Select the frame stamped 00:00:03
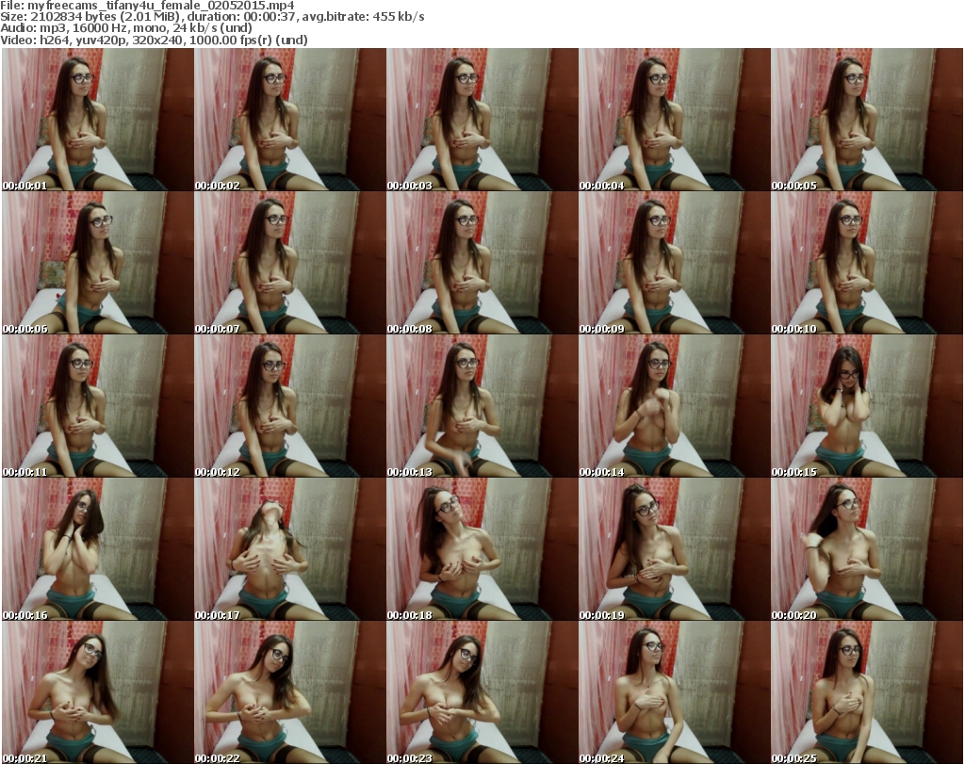The width and height of the screenshot is (965, 764). tap(482, 120)
